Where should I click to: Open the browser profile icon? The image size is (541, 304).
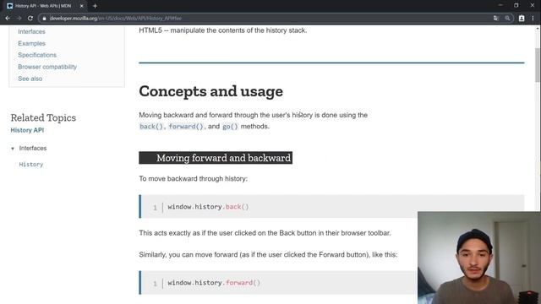click(x=522, y=19)
